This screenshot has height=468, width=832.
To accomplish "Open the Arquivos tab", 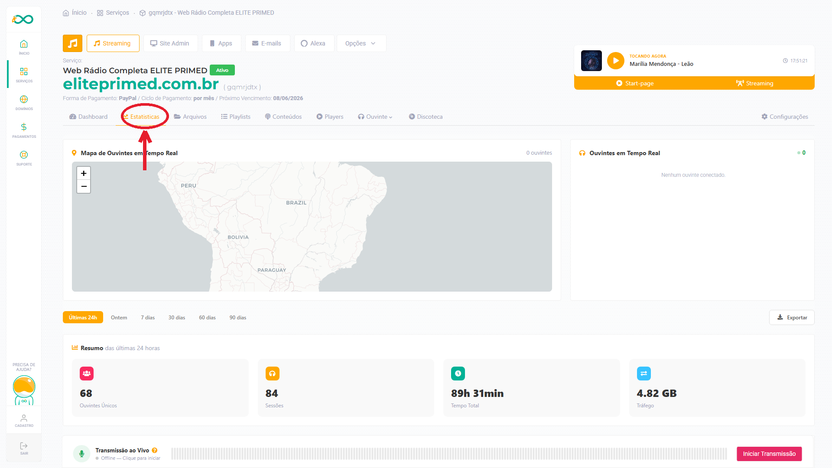I will (190, 117).
